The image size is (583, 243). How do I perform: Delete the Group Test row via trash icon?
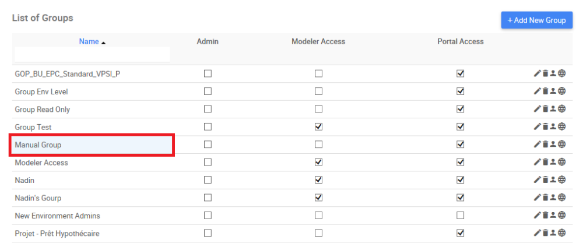(x=546, y=127)
